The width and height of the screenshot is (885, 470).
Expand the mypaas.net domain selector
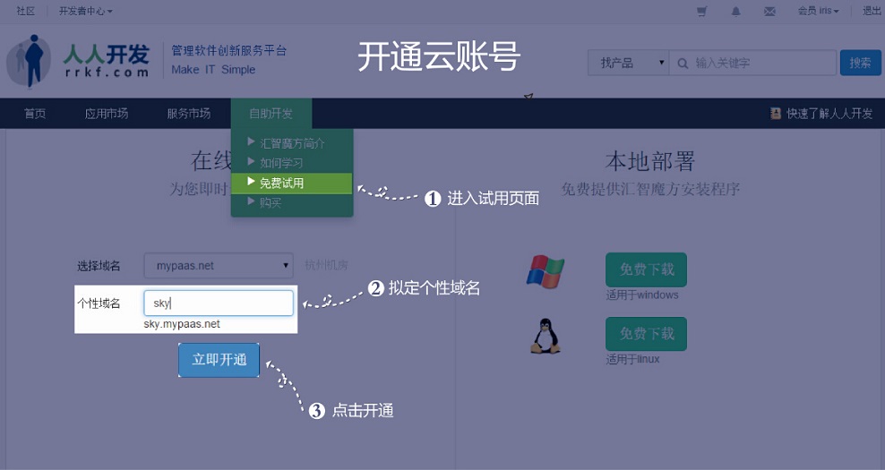[x=219, y=266]
